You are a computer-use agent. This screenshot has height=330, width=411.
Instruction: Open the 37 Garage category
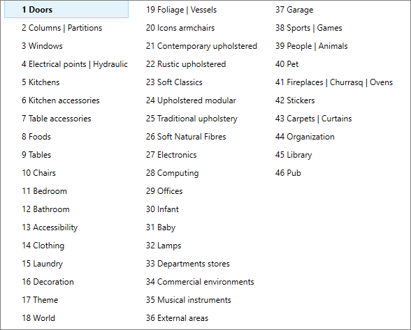click(x=294, y=10)
